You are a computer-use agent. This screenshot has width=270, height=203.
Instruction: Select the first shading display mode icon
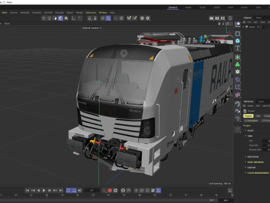pos(44,18)
